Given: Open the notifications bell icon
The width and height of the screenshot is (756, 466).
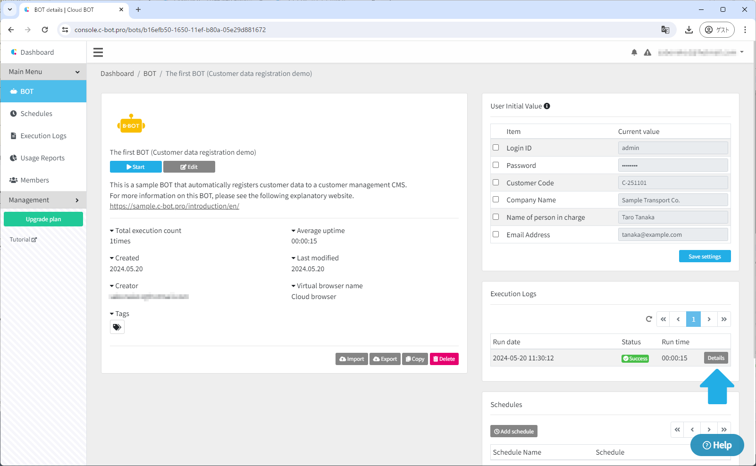Looking at the screenshot, I should point(634,52).
